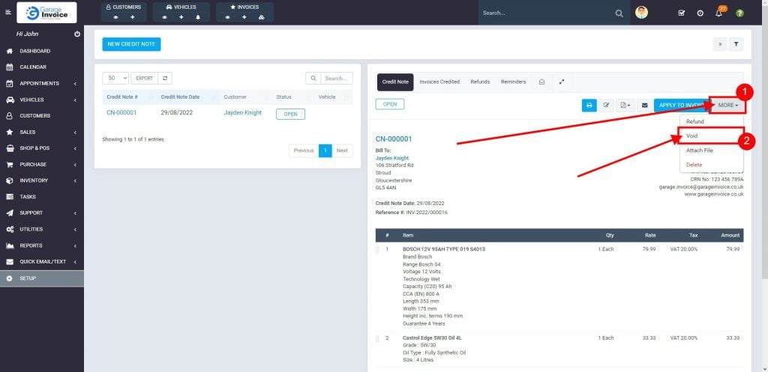Click the refresh table icon beside Export
768x372 pixels.
pyautogui.click(x=166, y=78)
